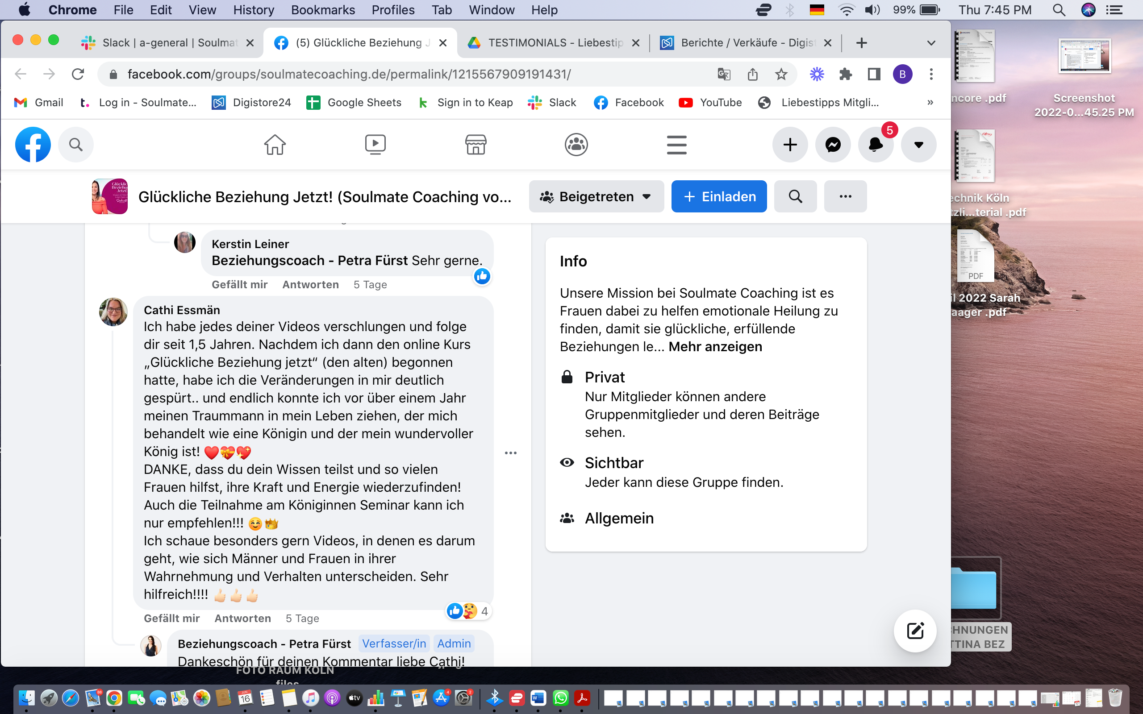Image resolution: width=1143 pixels, height=714 pixels.
Task: Expand info text with Mehr anzeigen
Action: point(715,347)
